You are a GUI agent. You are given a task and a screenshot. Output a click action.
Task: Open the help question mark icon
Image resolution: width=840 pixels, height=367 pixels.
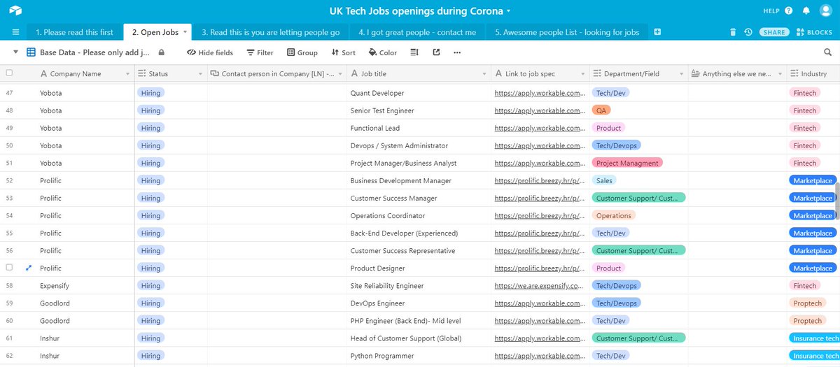tap(789, 11)
